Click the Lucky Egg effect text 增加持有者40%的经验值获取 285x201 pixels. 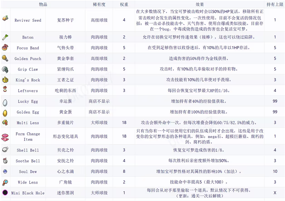(199, 101)
